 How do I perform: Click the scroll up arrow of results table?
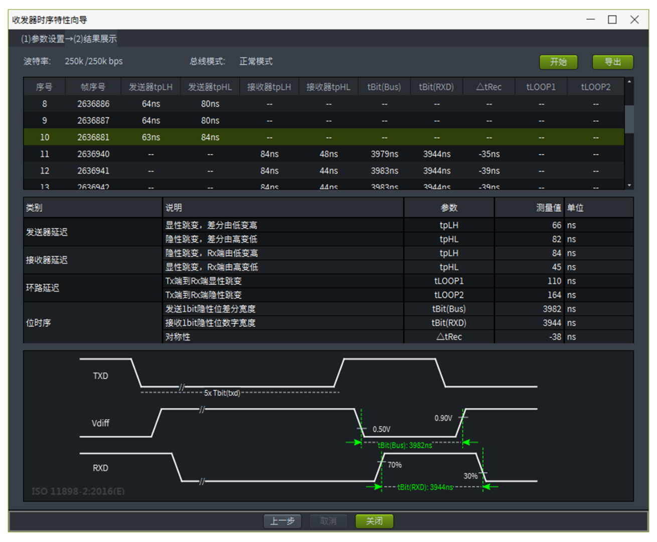629,81
